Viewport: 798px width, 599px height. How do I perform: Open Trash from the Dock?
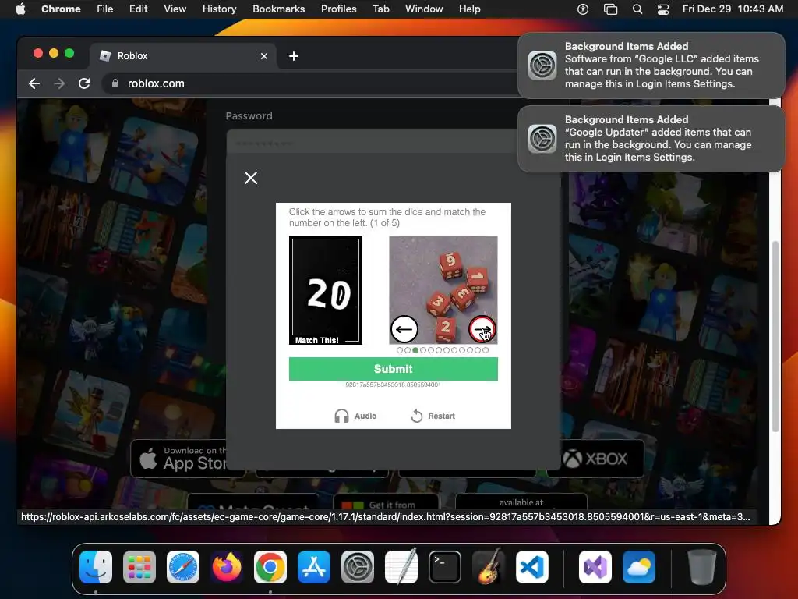[701, 567]
